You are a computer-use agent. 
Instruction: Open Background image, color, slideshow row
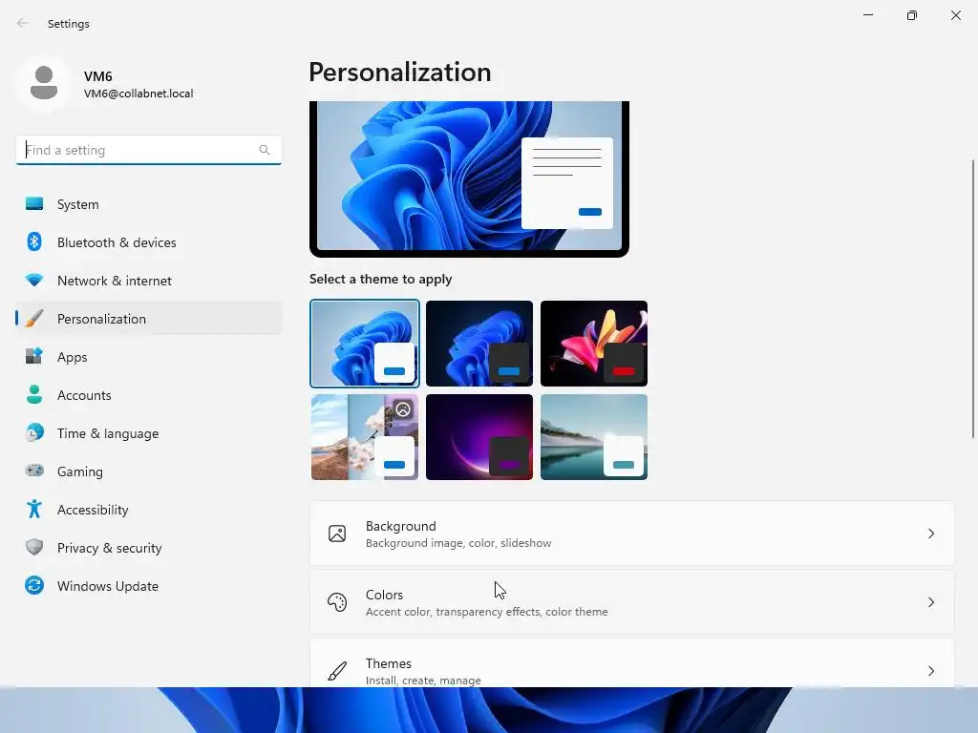coord(632,534)
